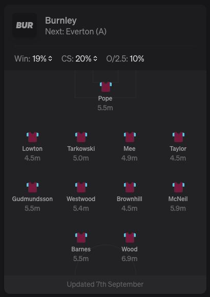Click Taylor's shirt icon
Viewport: 210px width, 297px height.
pos(178,137)
